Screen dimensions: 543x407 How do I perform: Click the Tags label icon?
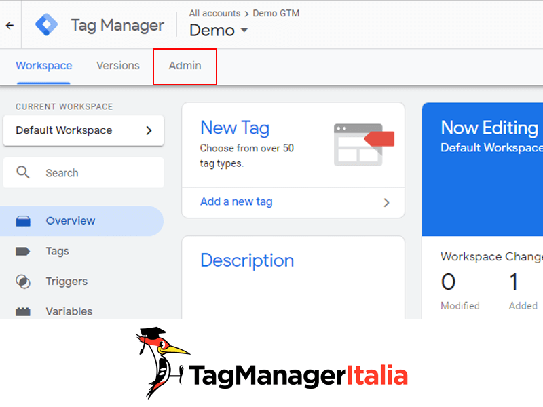tap(23, 251)
